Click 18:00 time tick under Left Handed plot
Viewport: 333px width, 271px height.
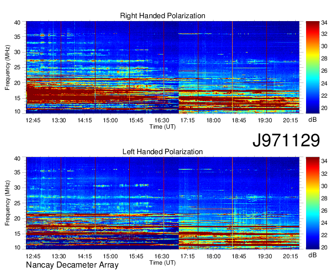[x=214, y=256]
